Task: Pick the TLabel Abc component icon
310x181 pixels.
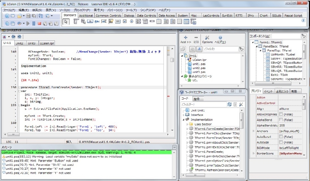Action: (97, 21)
